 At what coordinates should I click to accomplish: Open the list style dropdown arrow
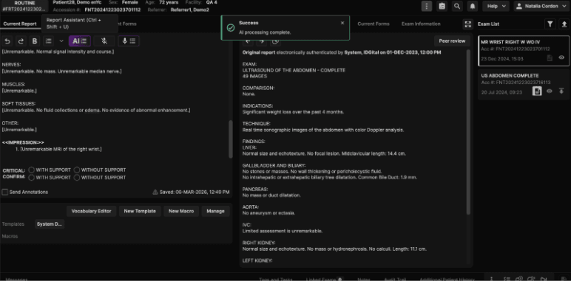pos(61,41)
